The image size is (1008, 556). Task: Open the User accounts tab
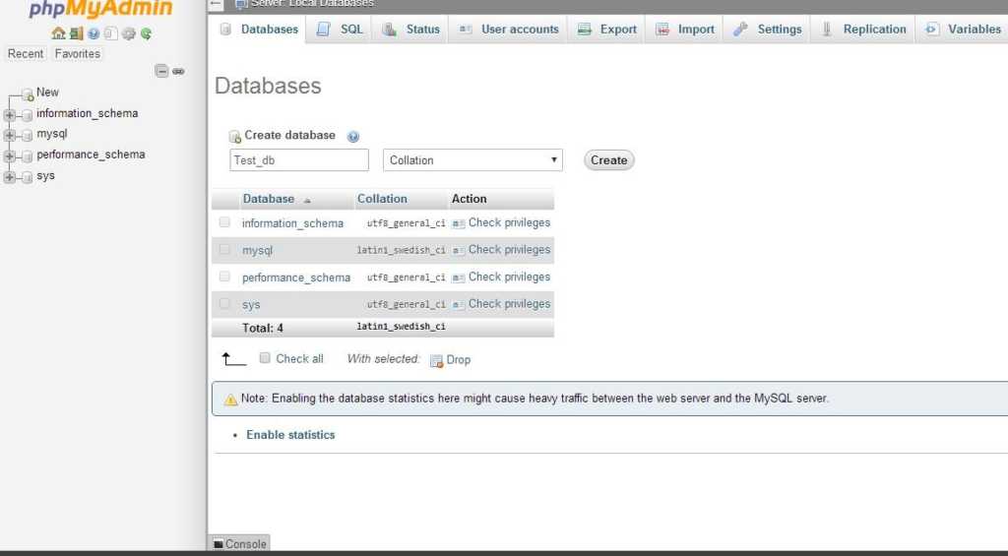point(509,30)
